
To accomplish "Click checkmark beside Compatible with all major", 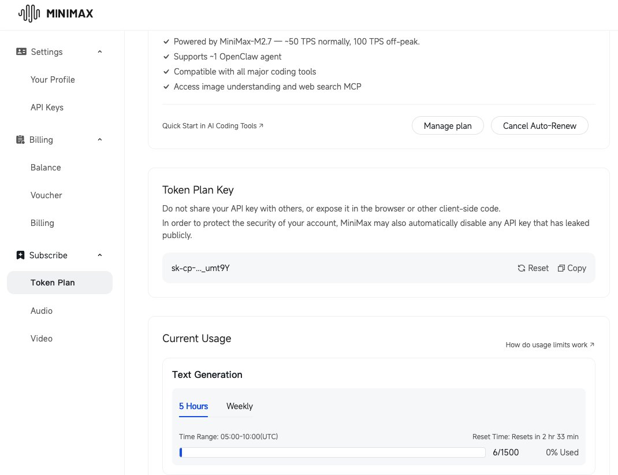I will click(x=166, y=72).
